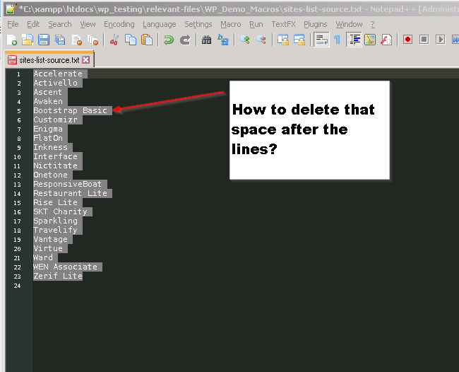Open the TextFX menu
The height and width of the screenshot is (372, 459).
283,24
